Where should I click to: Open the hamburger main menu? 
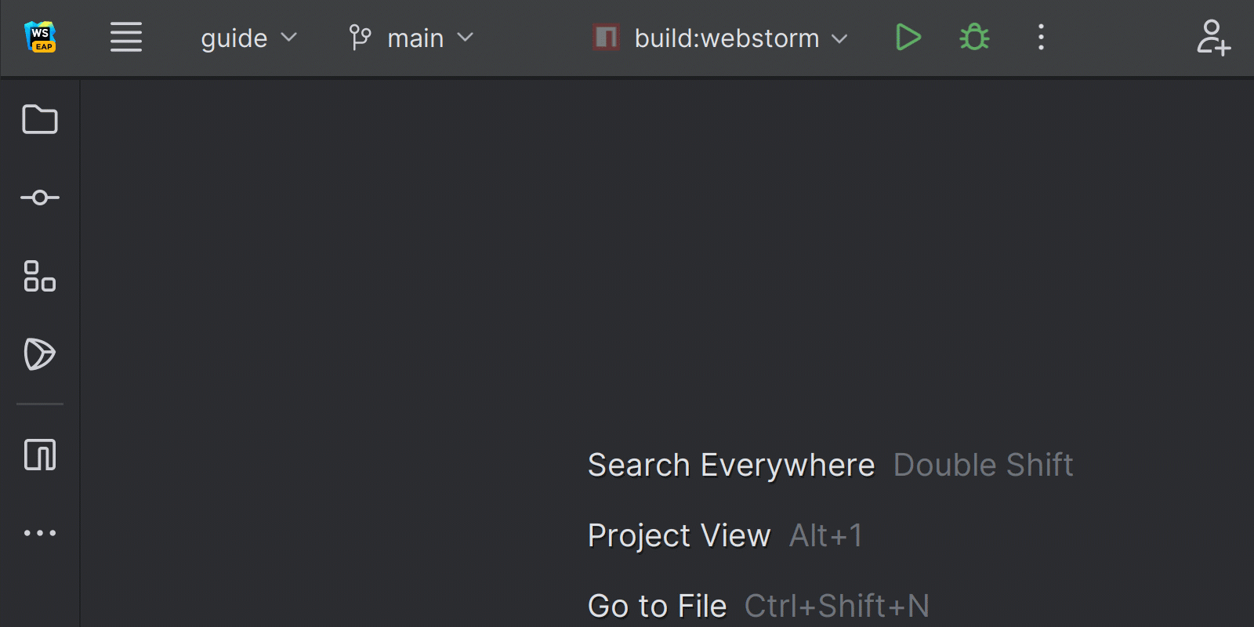click(x=126, y=37)
